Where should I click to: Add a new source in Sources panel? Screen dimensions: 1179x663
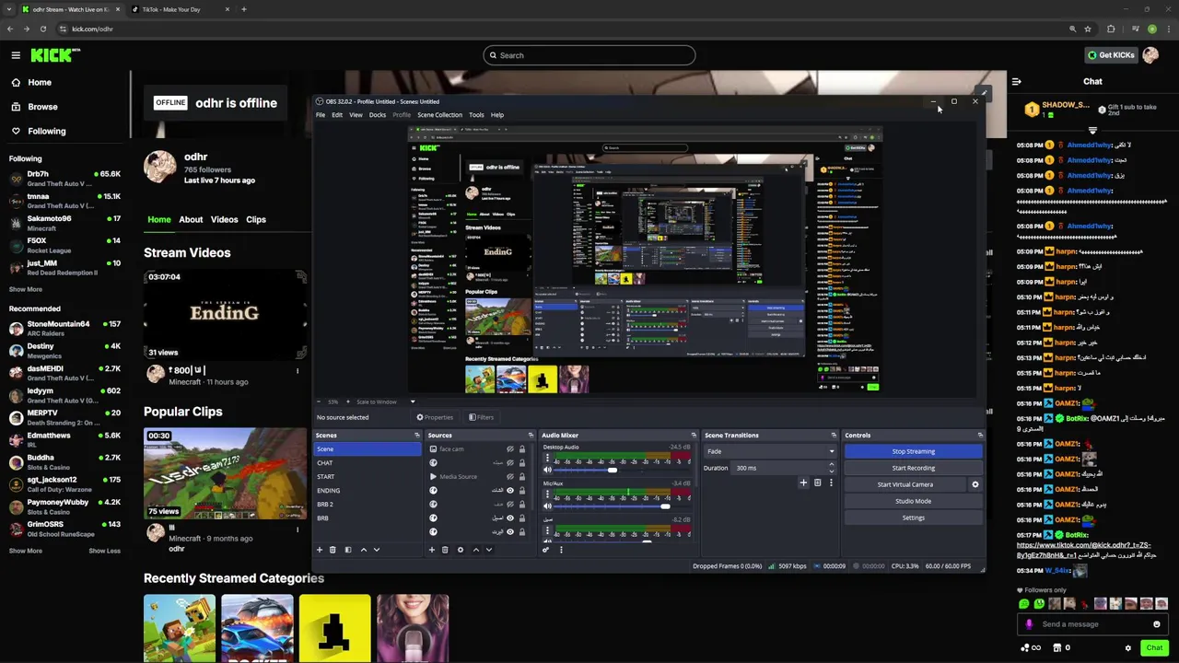click(431, 550)
